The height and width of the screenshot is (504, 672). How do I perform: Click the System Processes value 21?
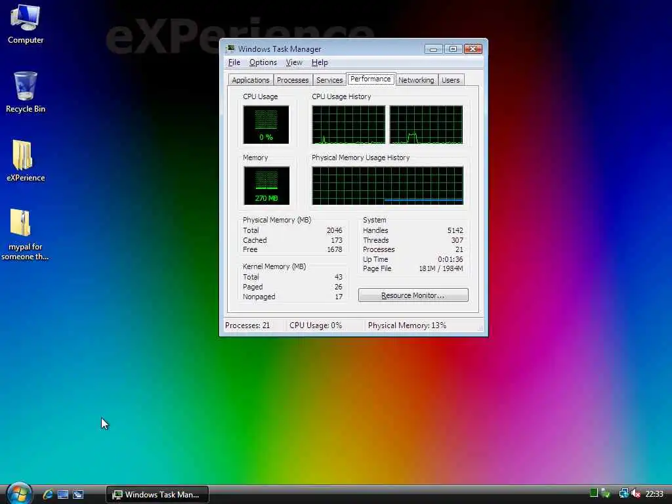point(459,250)
